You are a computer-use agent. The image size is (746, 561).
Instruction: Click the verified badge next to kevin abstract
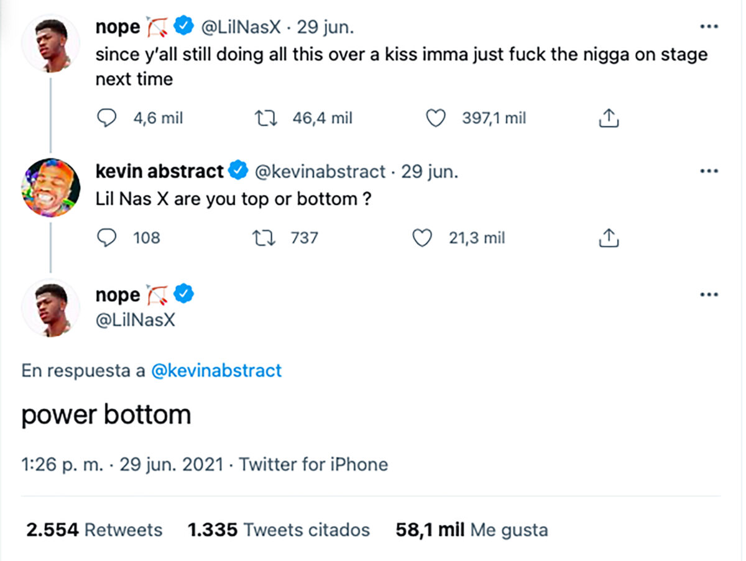(x=238, y=170)
